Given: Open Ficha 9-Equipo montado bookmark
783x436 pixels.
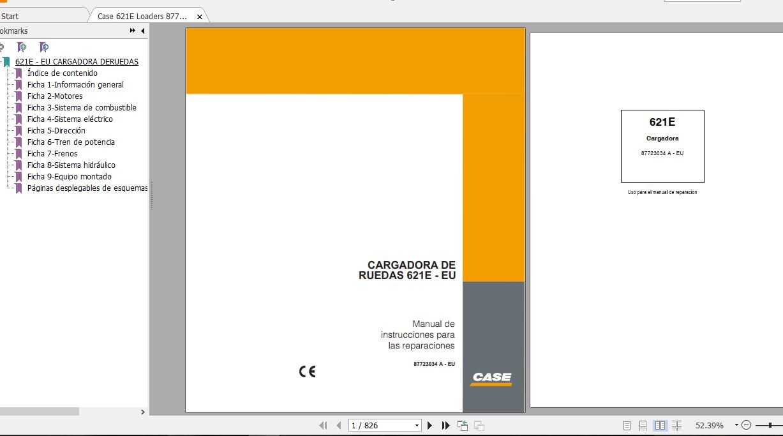Looking at the screenshot, I should [x=70, y=177].
